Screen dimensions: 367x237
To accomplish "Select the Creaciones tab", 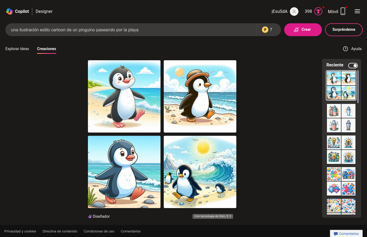I will 47,49.
